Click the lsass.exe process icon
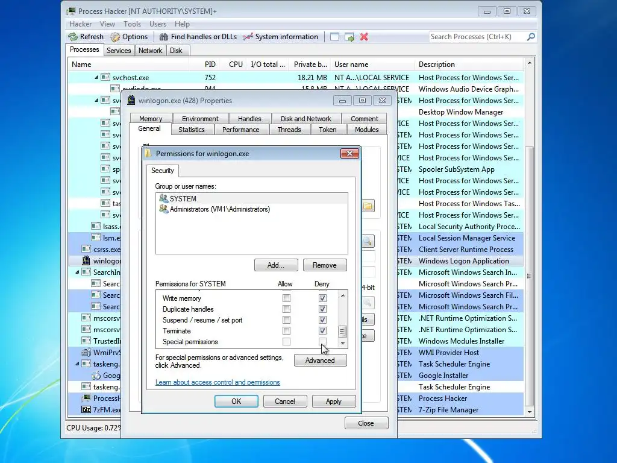 click(x=96, y=226)
